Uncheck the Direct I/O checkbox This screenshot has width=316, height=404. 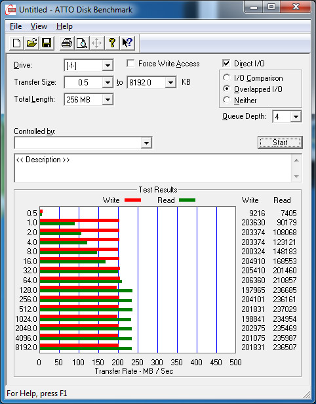point(226,63)
